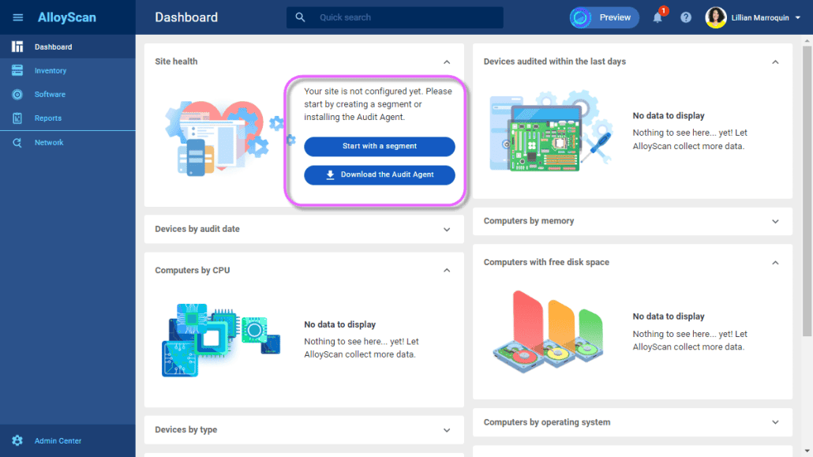
Task: Open the Reports sidebar icon
Action: point(17,118)
